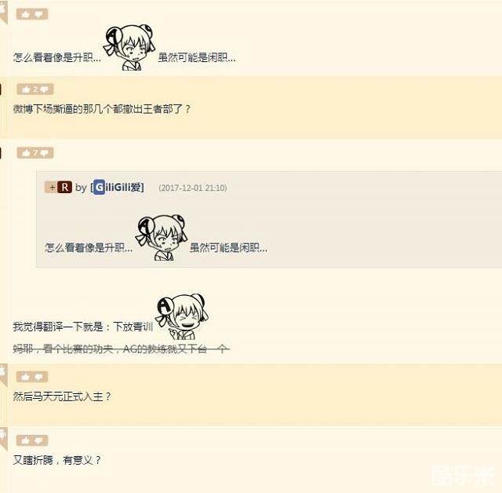Viewport: 502px width, 493px height.
Task: Downvote the 微博下场撕逼 comment
Action: point(45,89)
